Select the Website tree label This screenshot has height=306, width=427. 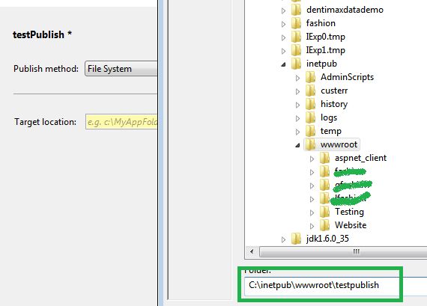(351, 225)
